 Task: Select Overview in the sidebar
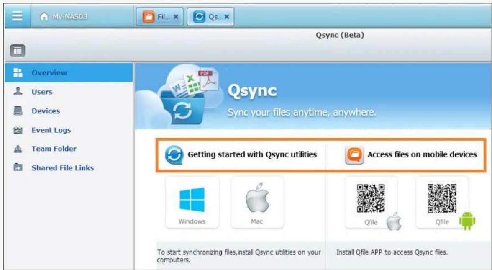(x=69, y=72)
